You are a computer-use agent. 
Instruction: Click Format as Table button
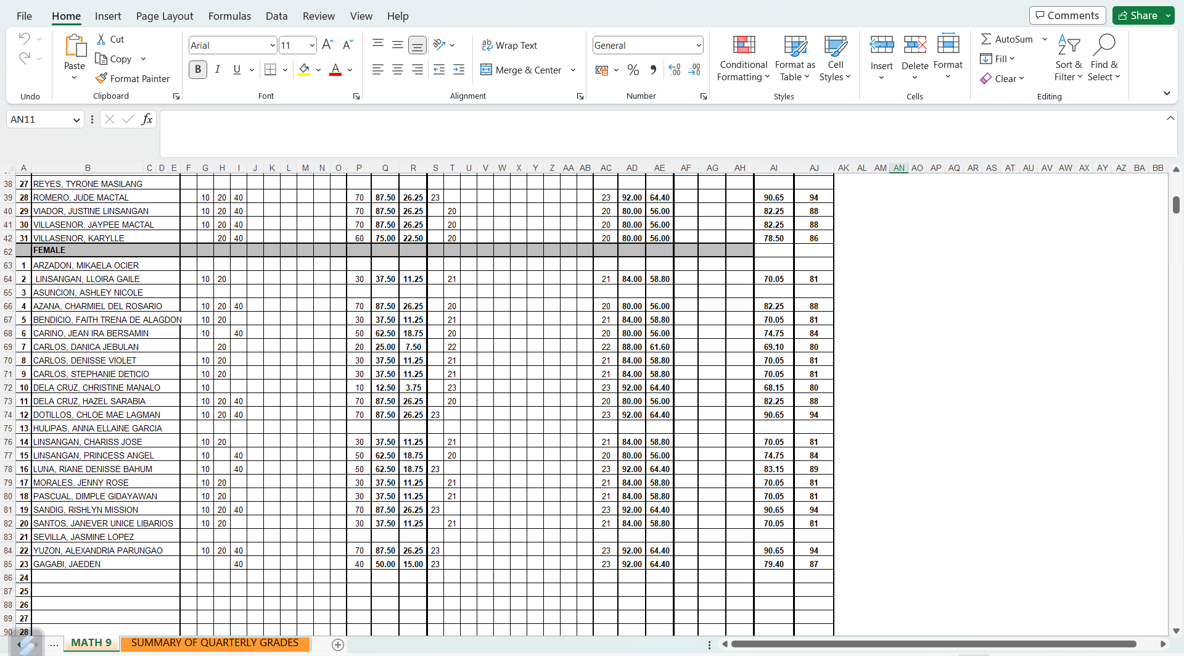tap(795, 59)
